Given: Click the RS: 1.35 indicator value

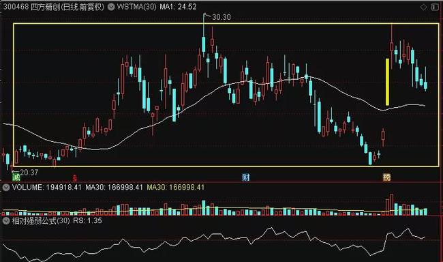Looking at the screenshot, I should click(x=88, y=220).
